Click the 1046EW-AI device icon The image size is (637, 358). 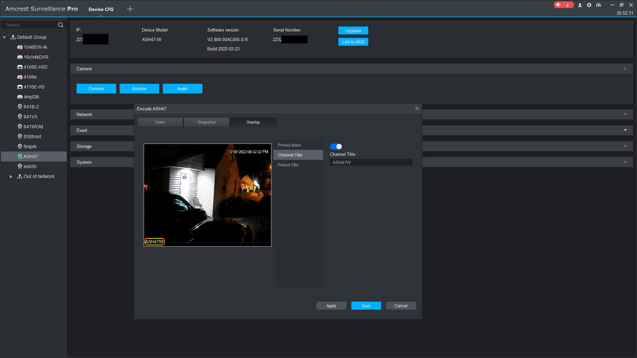(x=20, y=47)
